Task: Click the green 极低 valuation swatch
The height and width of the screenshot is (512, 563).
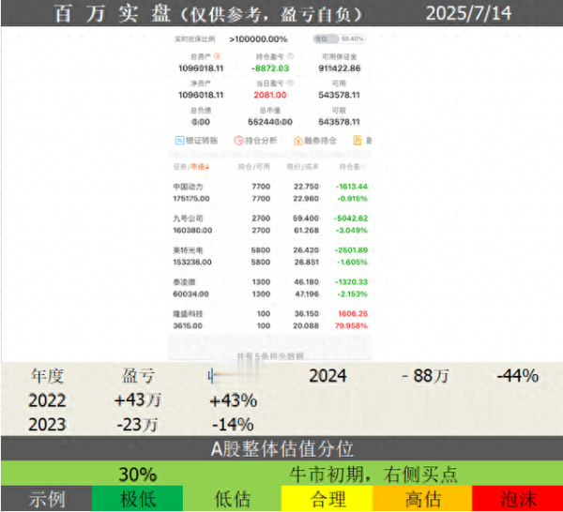Action: coord(137,499)
